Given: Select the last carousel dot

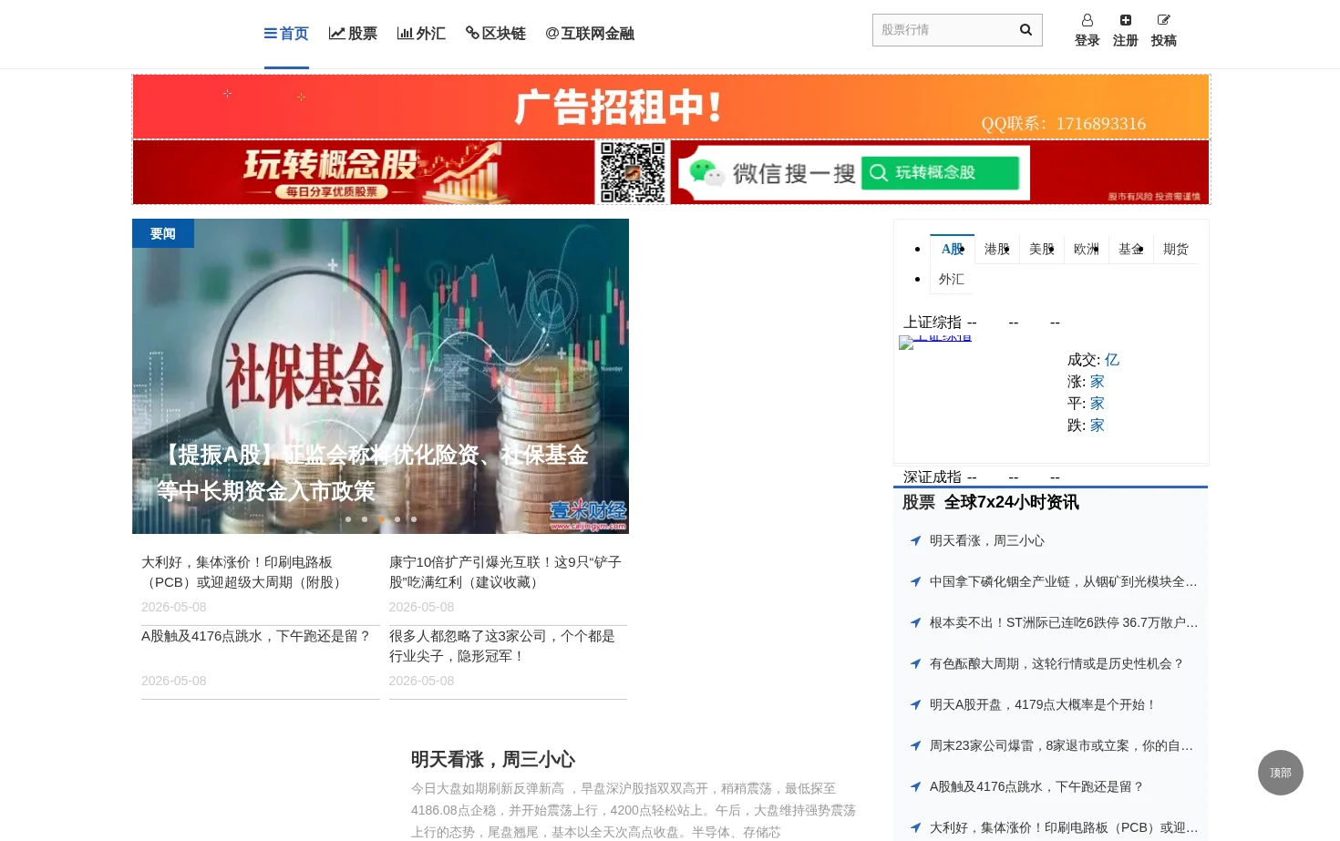Looking at the screenshot, I should [414, 519].
